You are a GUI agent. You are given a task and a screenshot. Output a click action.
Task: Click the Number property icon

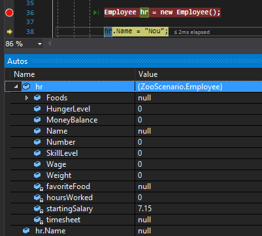point(37,142)
